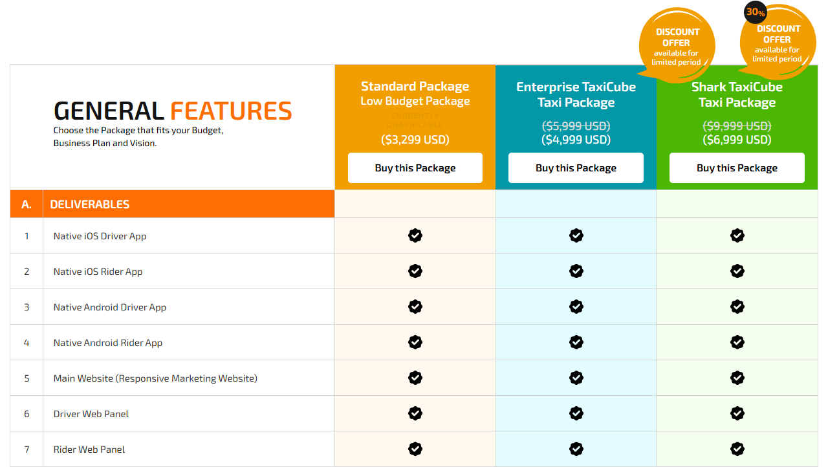Click the Shark package checkmark for Native iOS Rider App
Screen dimensions: 828x467
click(737, 271)
